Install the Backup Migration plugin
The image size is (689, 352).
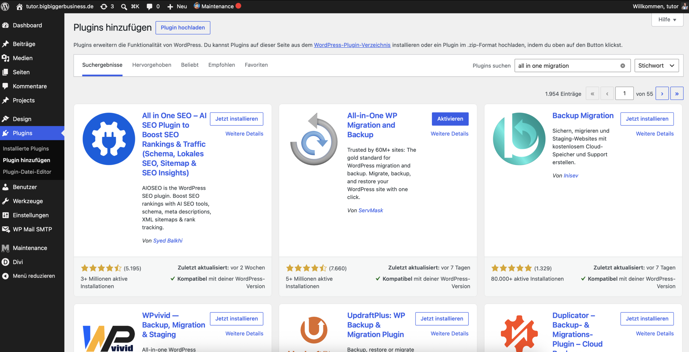coord(647,119)
